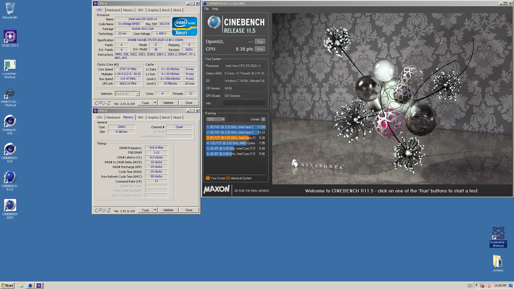Viewport: 514px width, 289px height.
Task: Click the MAXON logo at bottom
Action: (217, 189)
